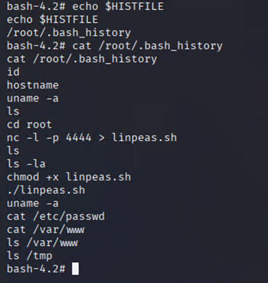Click the 'echo $HISTFILE' command on the first prompt line
This screenshot has height=283, width=268.
click(118, 6)
